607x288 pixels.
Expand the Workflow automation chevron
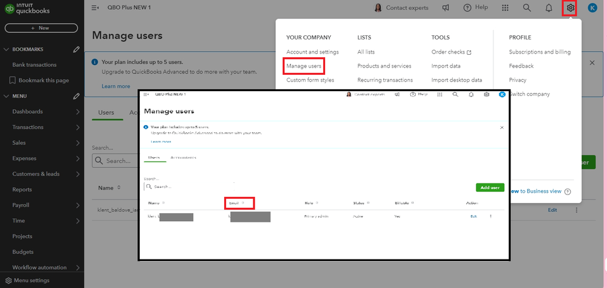pyautogui.click(x=78, y=267)
